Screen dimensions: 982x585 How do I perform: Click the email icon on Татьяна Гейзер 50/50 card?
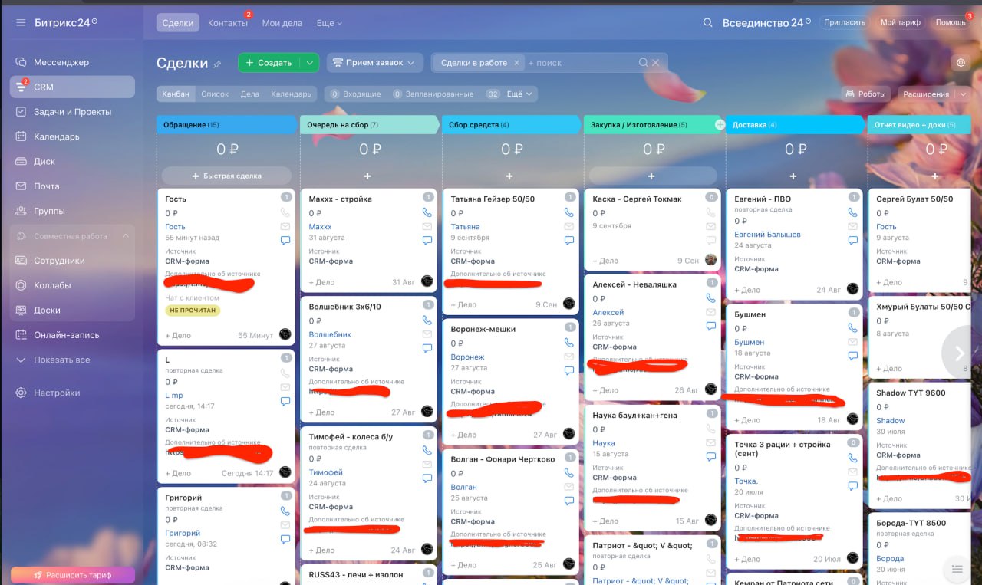click(569, 227)
